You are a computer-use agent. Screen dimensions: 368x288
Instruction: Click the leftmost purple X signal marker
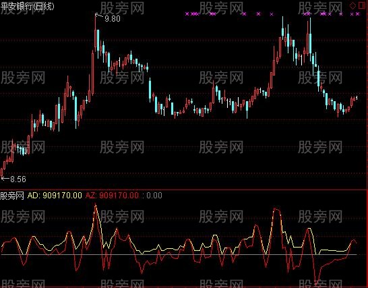tap(187, 14)
